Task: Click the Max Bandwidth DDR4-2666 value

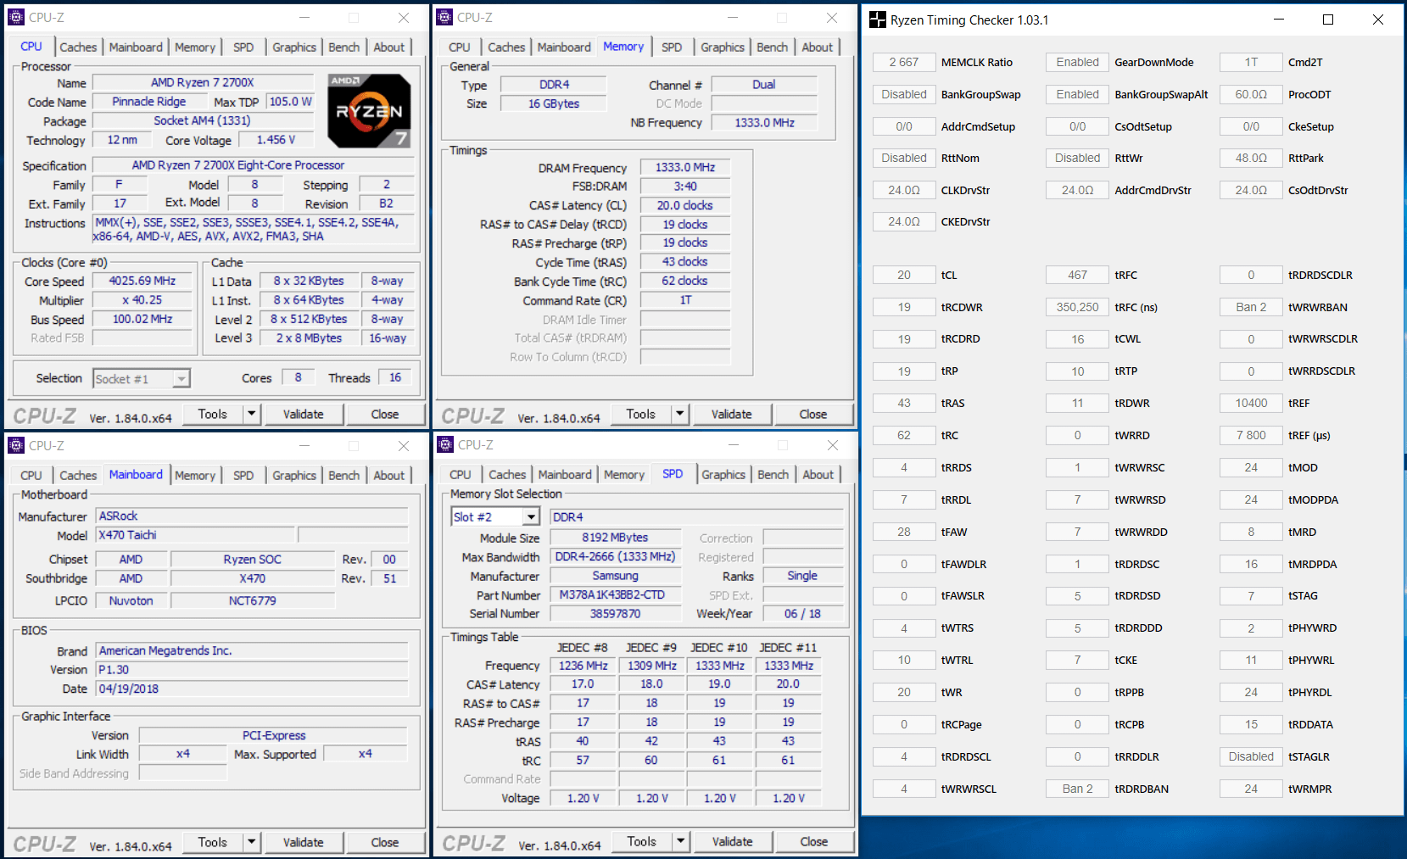Action: (616, 556)
